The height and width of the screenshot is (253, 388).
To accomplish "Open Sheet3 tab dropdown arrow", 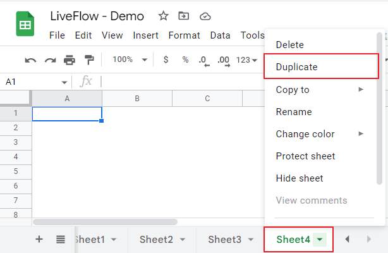I will (251, 240).
